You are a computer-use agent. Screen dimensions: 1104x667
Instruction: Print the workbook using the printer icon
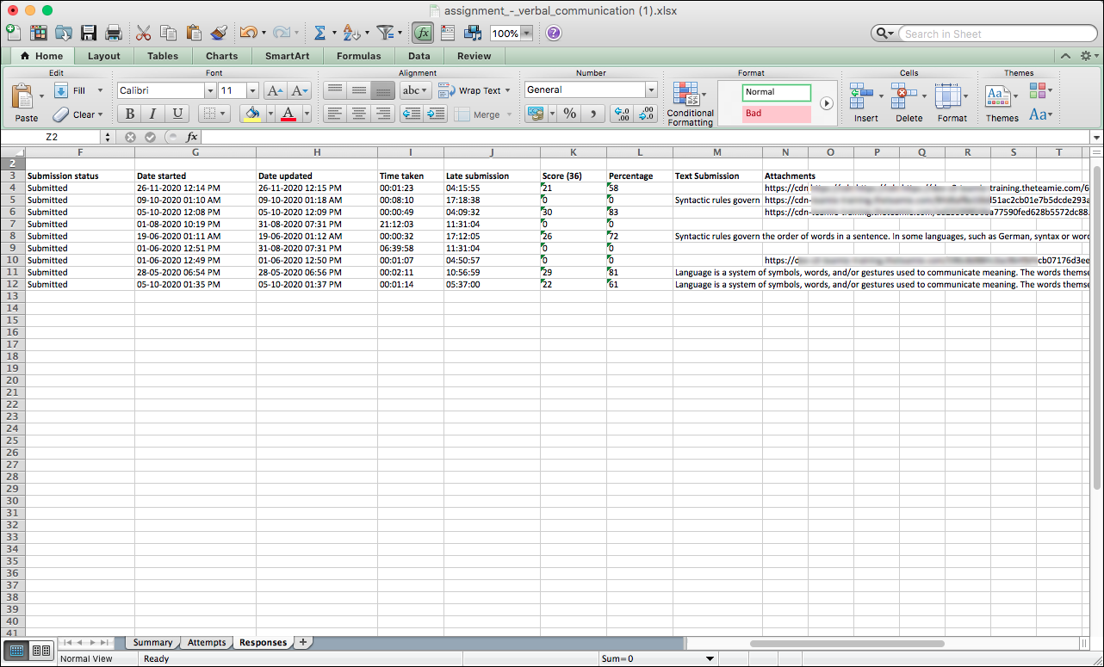tap(113, 33)
